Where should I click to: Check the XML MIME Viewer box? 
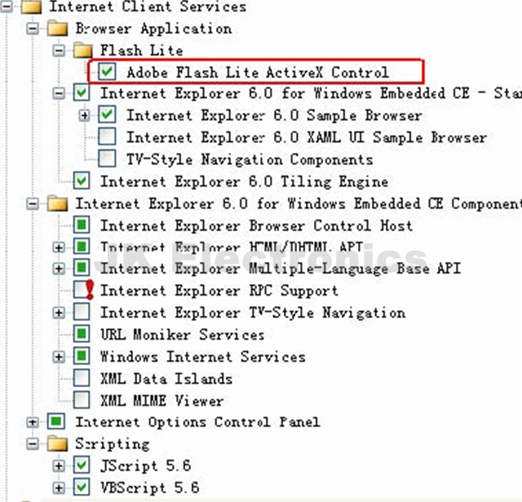click(82, 400)
